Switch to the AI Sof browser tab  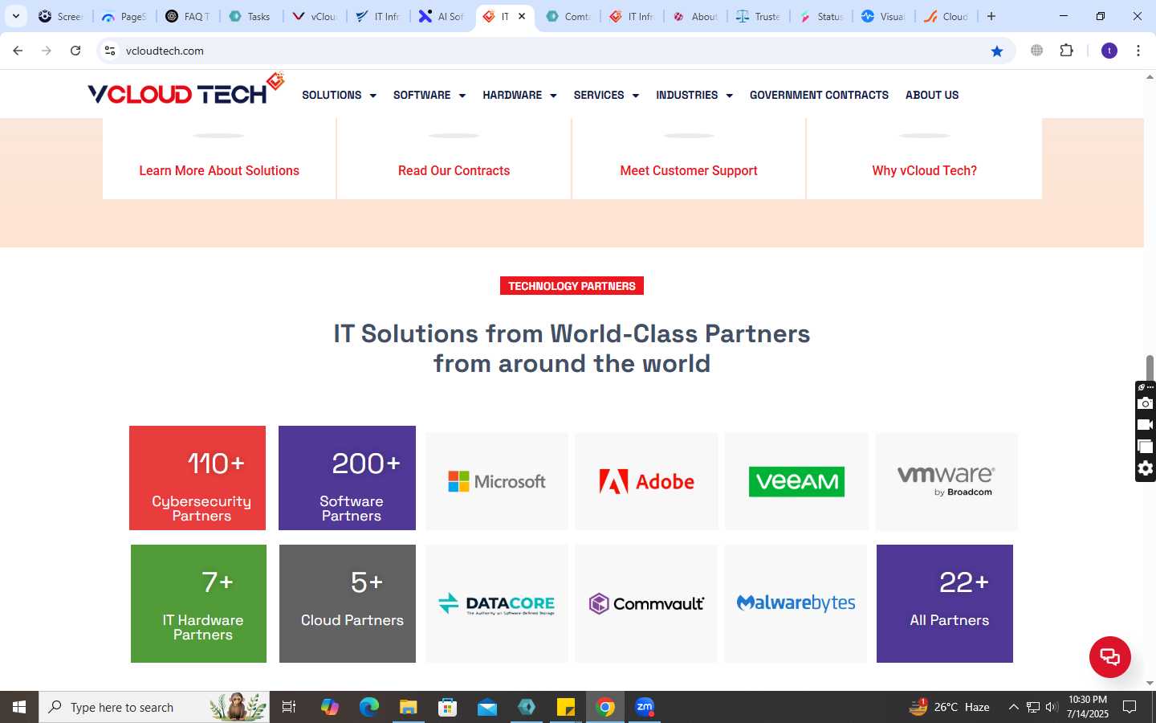[x=441, y=16]
